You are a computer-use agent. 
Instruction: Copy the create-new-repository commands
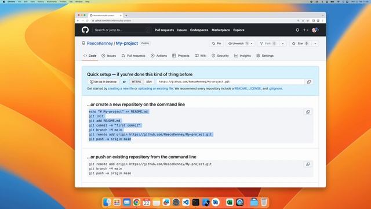[x=308, y=112]
